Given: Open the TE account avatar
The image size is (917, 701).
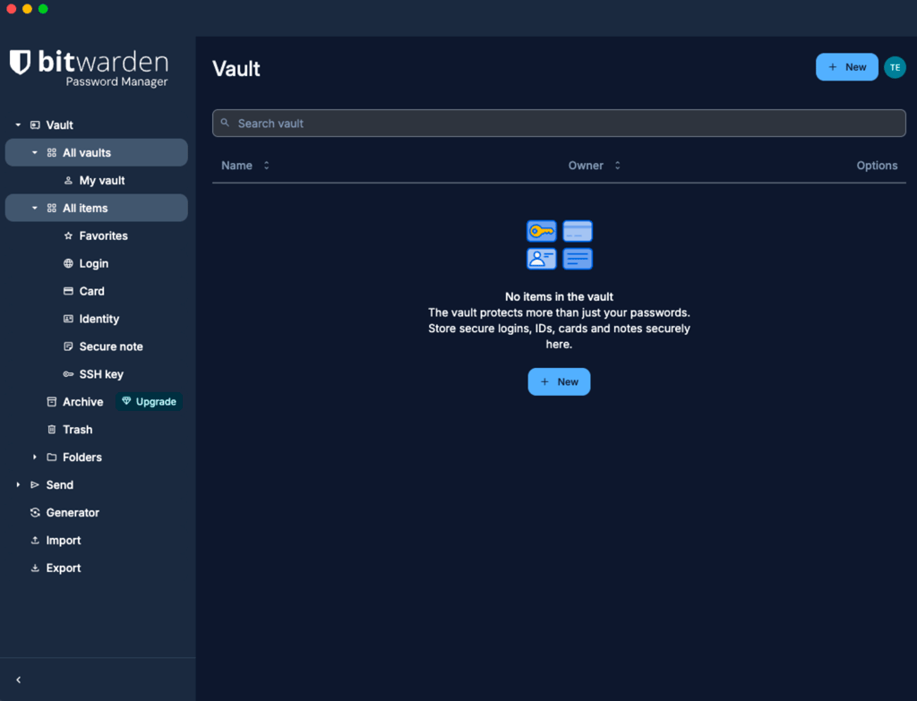Looking at the screenshot, I should [x=895, y=67].
